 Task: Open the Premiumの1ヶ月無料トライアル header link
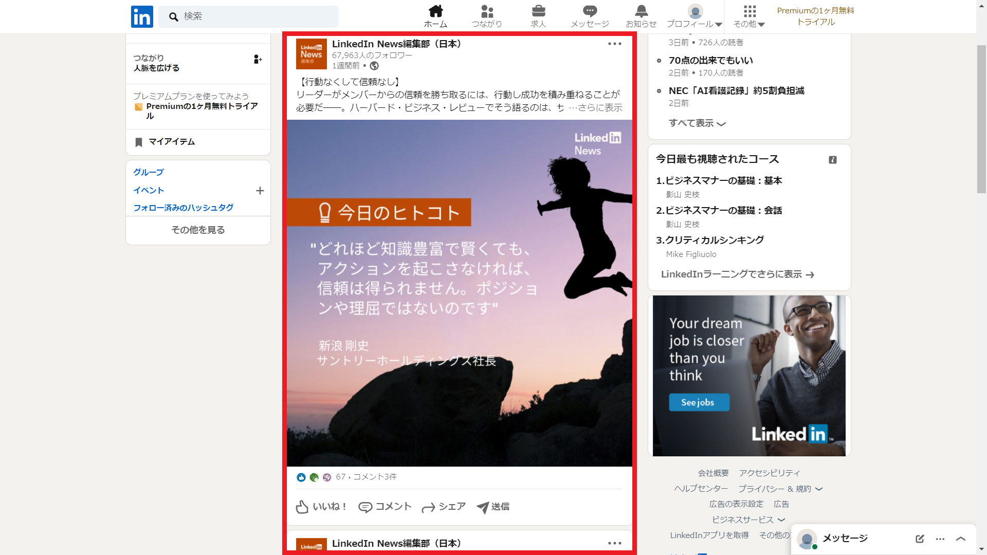point(815,16)
